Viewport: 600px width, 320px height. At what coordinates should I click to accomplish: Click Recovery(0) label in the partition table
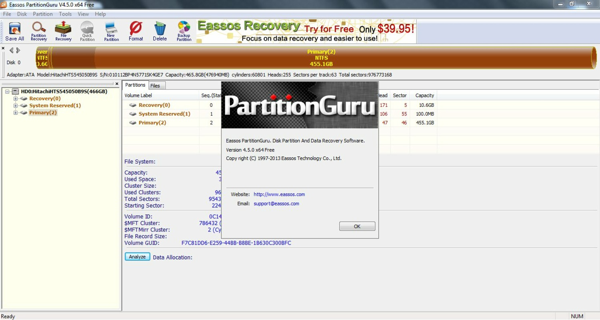tap(154, 105)
